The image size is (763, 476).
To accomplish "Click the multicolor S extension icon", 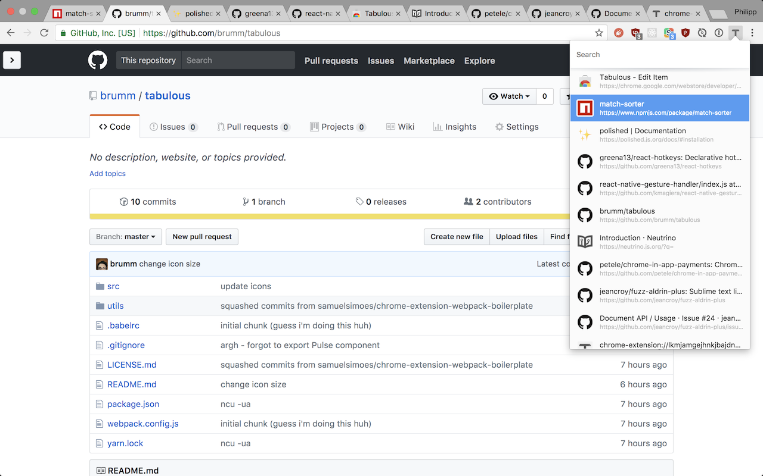I will tap(669, 33).
